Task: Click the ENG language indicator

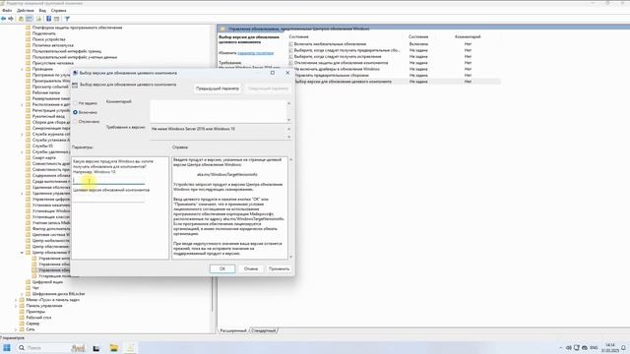Action: (x=594, y=347)
